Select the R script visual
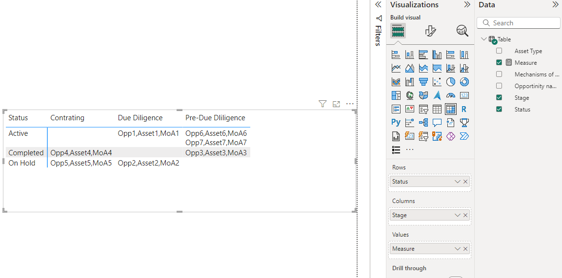562x278 pixels. point(464,109)
